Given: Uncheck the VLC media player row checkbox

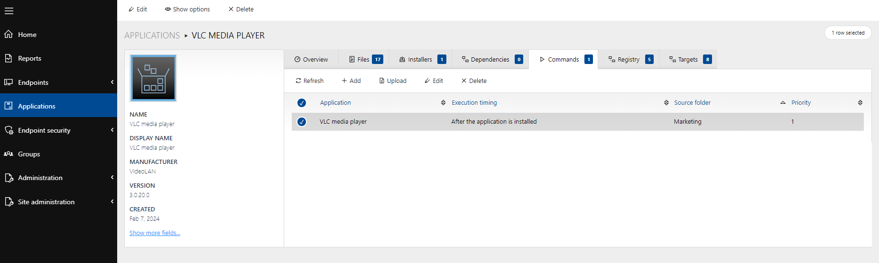Looking at the screenshot, I should pyautogui.click(x=302, y=122).
